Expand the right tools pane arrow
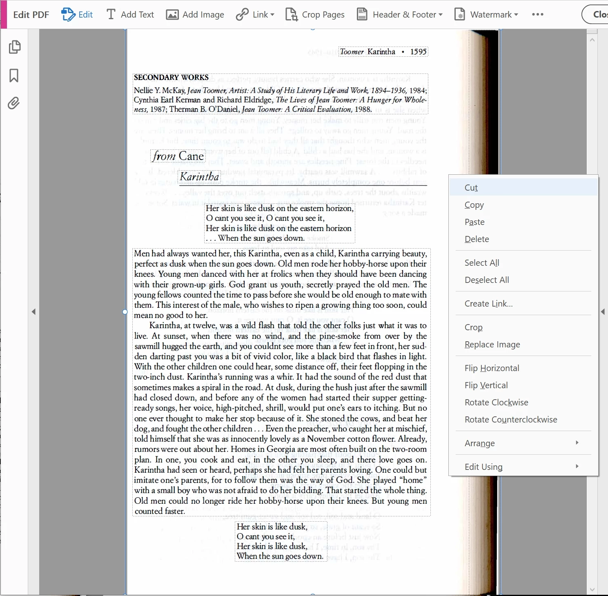 [x=603, y=312]
